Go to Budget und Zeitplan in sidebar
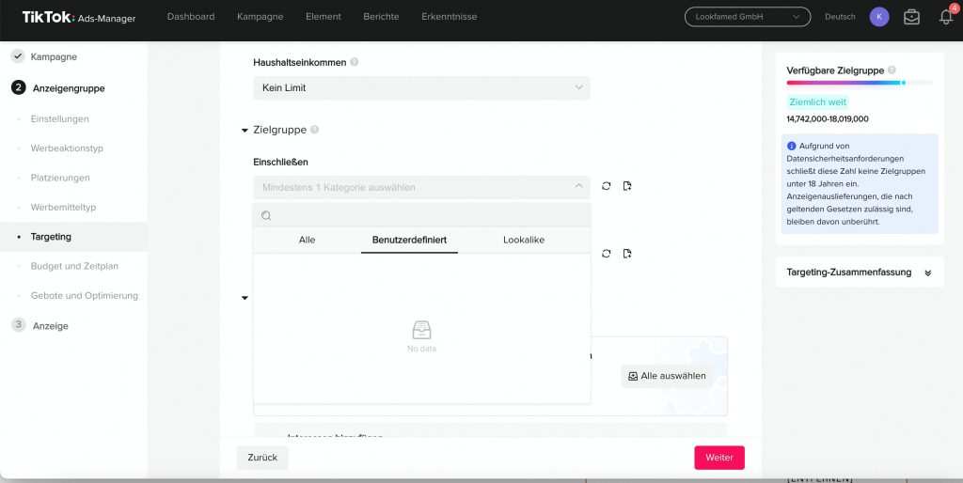 [x=73, y=266]
